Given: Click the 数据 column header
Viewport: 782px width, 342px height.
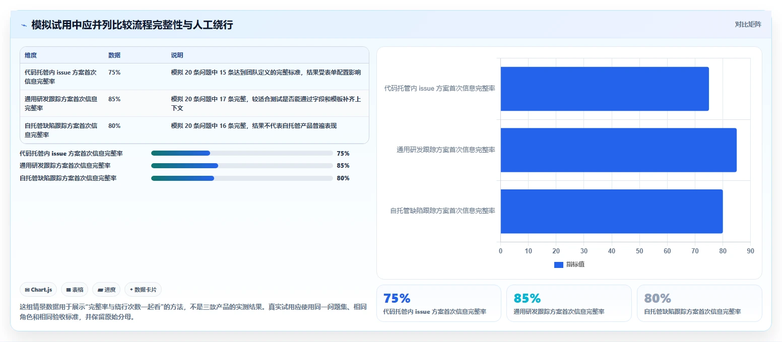Looking at the screenshot, I should click(x=114, y=55).
